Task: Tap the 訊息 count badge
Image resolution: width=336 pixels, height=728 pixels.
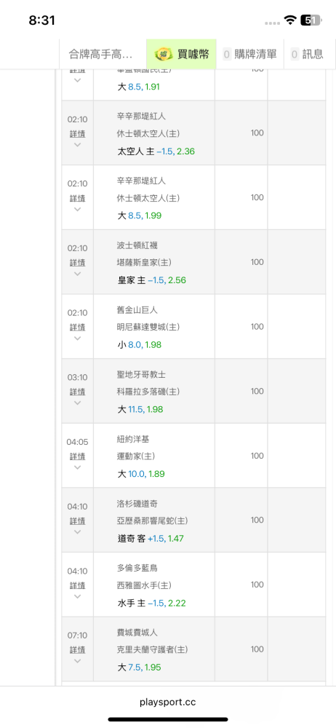Action: point(295,55)
